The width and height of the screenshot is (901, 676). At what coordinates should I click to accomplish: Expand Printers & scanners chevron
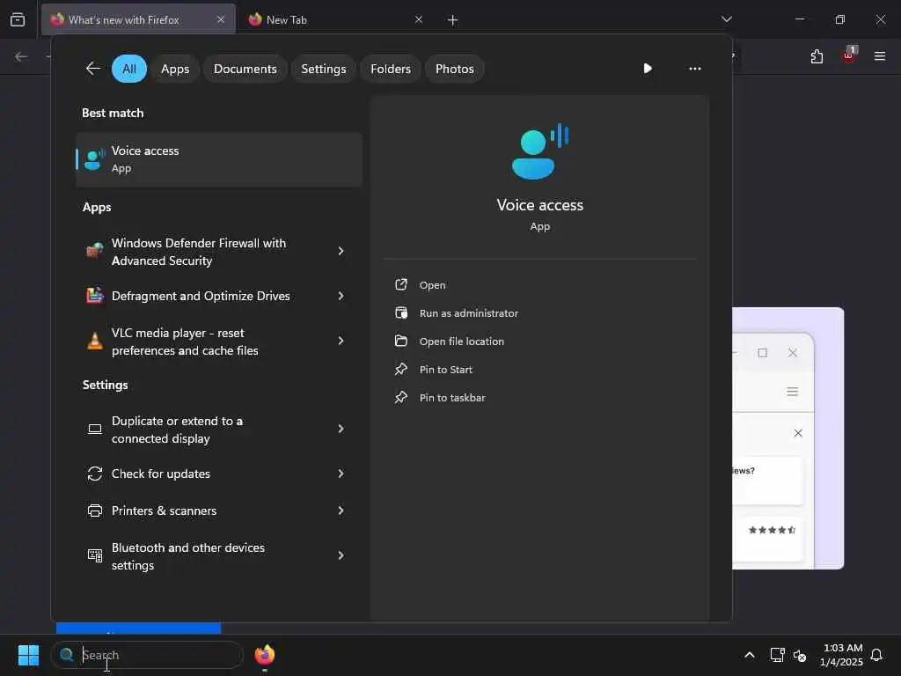coord(341,511)
